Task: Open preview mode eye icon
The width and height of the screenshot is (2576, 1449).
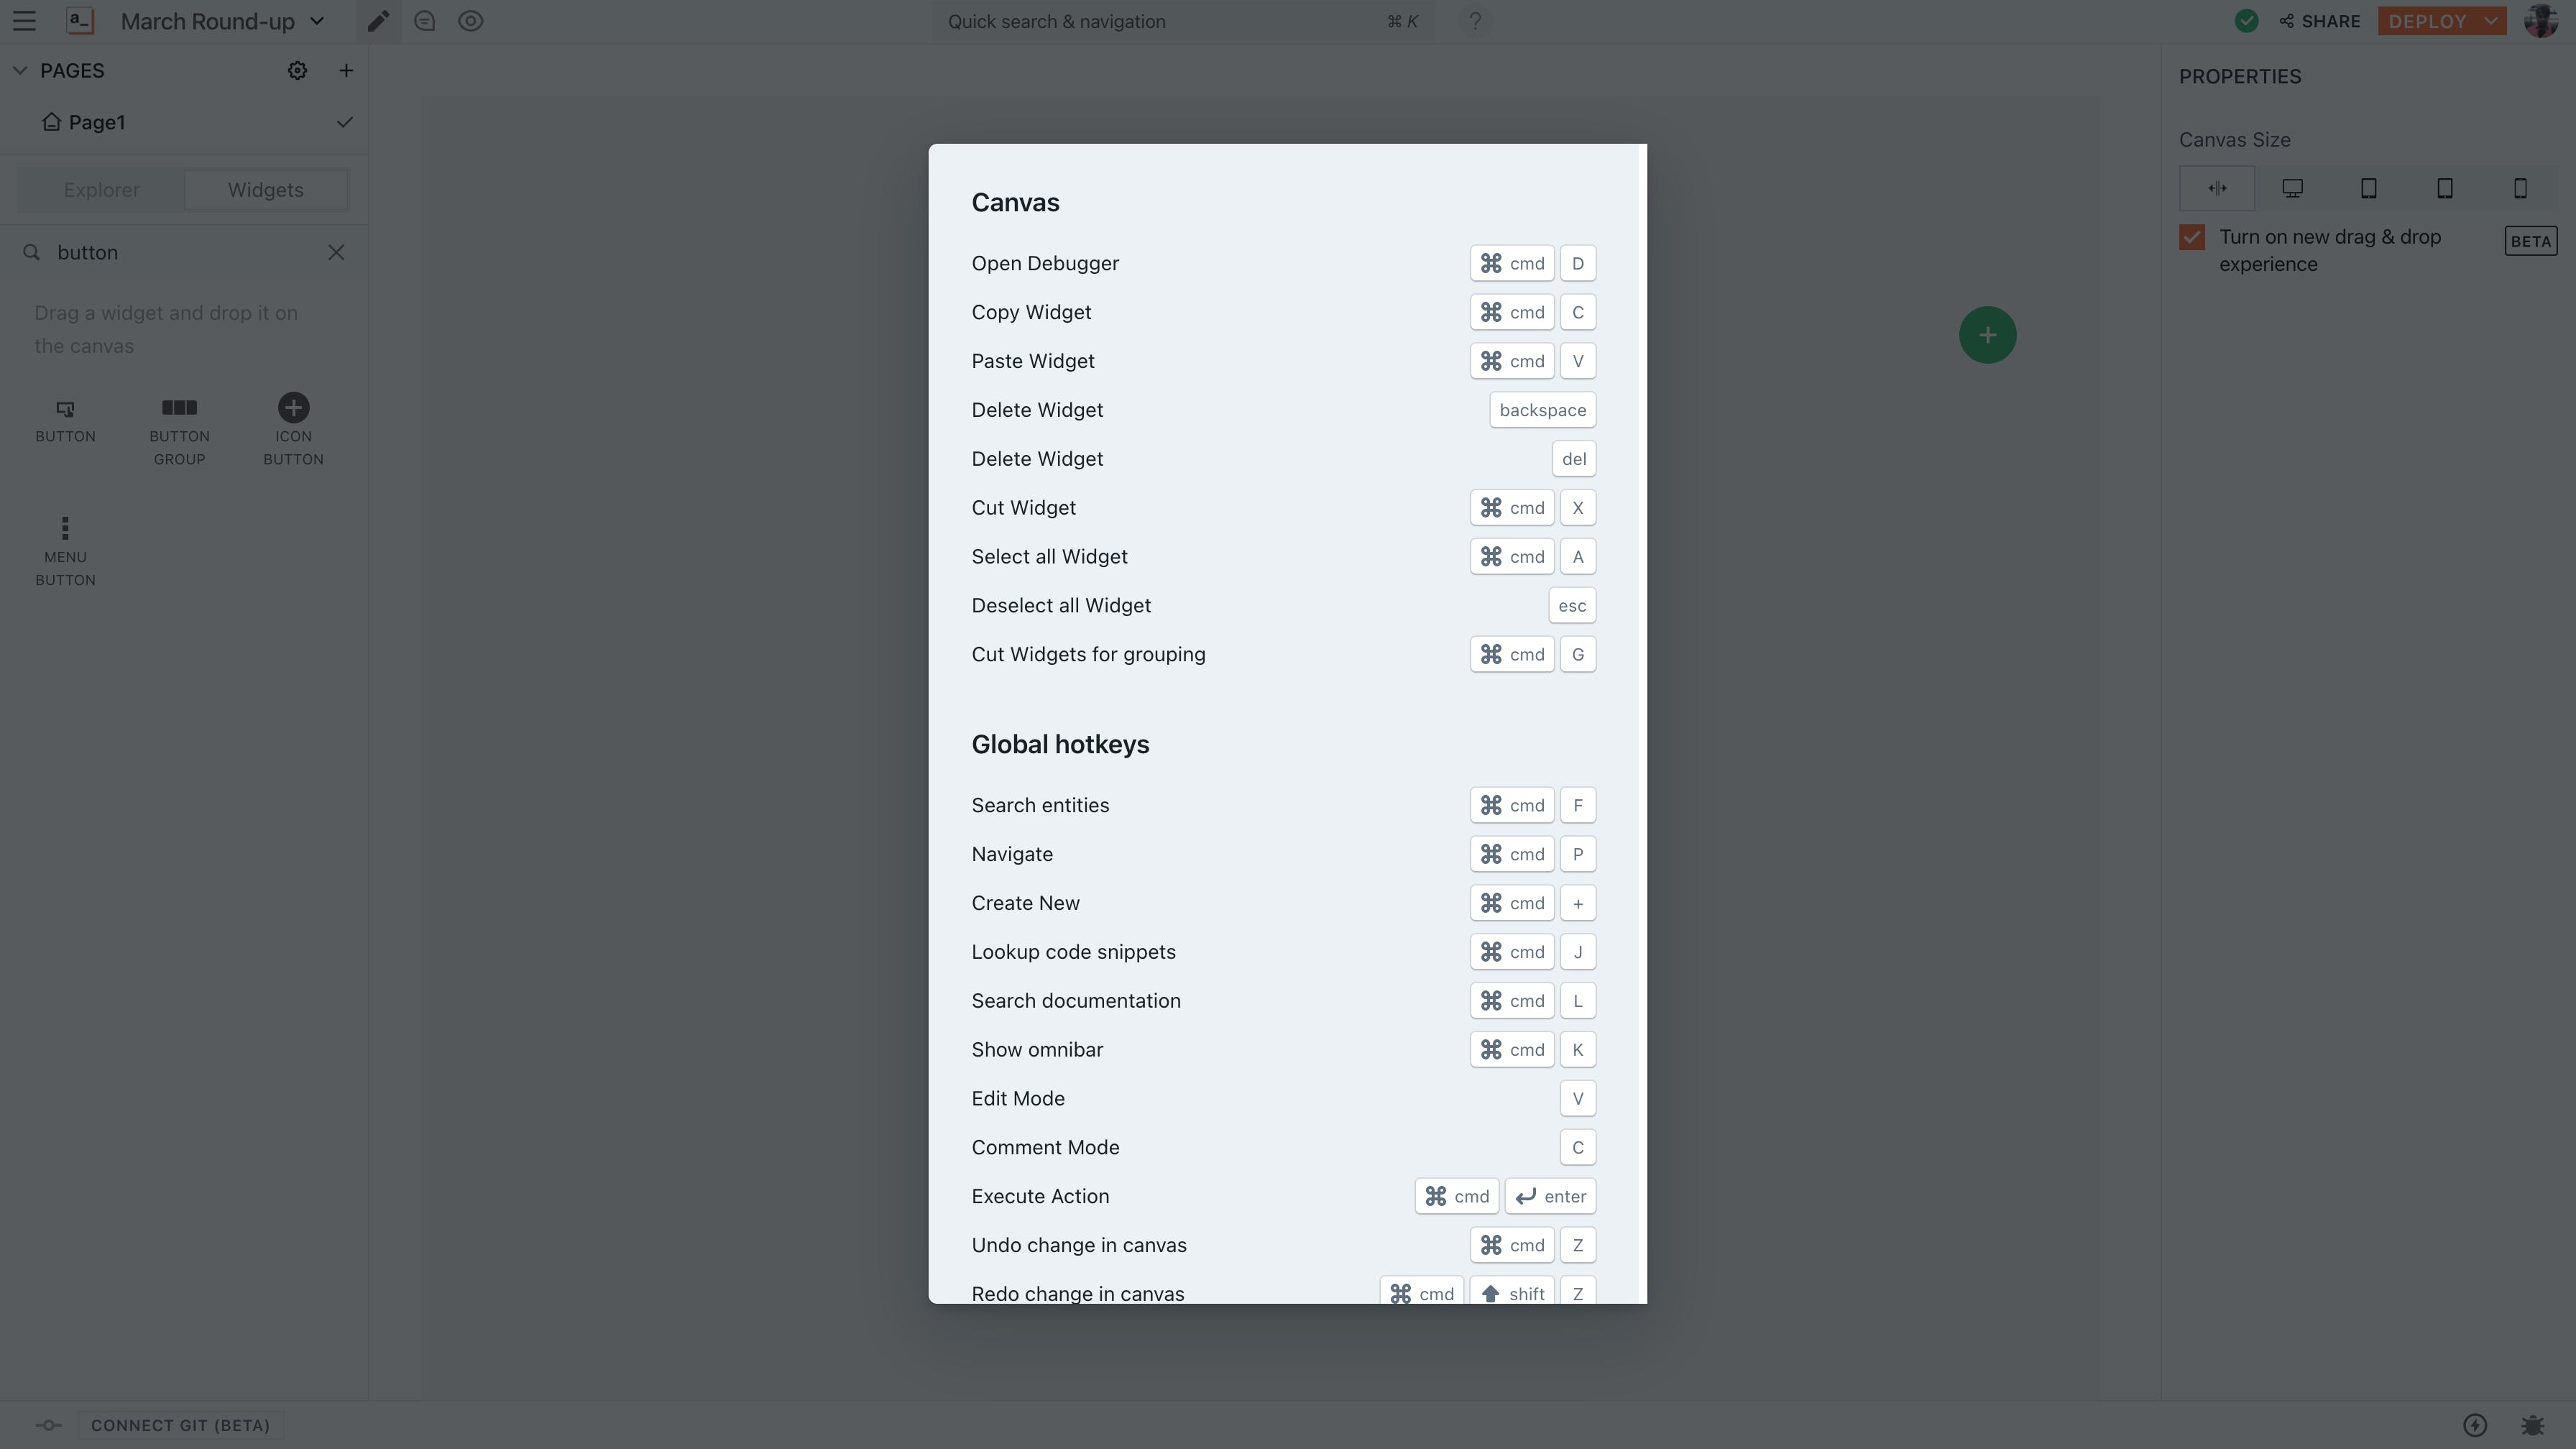Action: (x=471, y=21)
